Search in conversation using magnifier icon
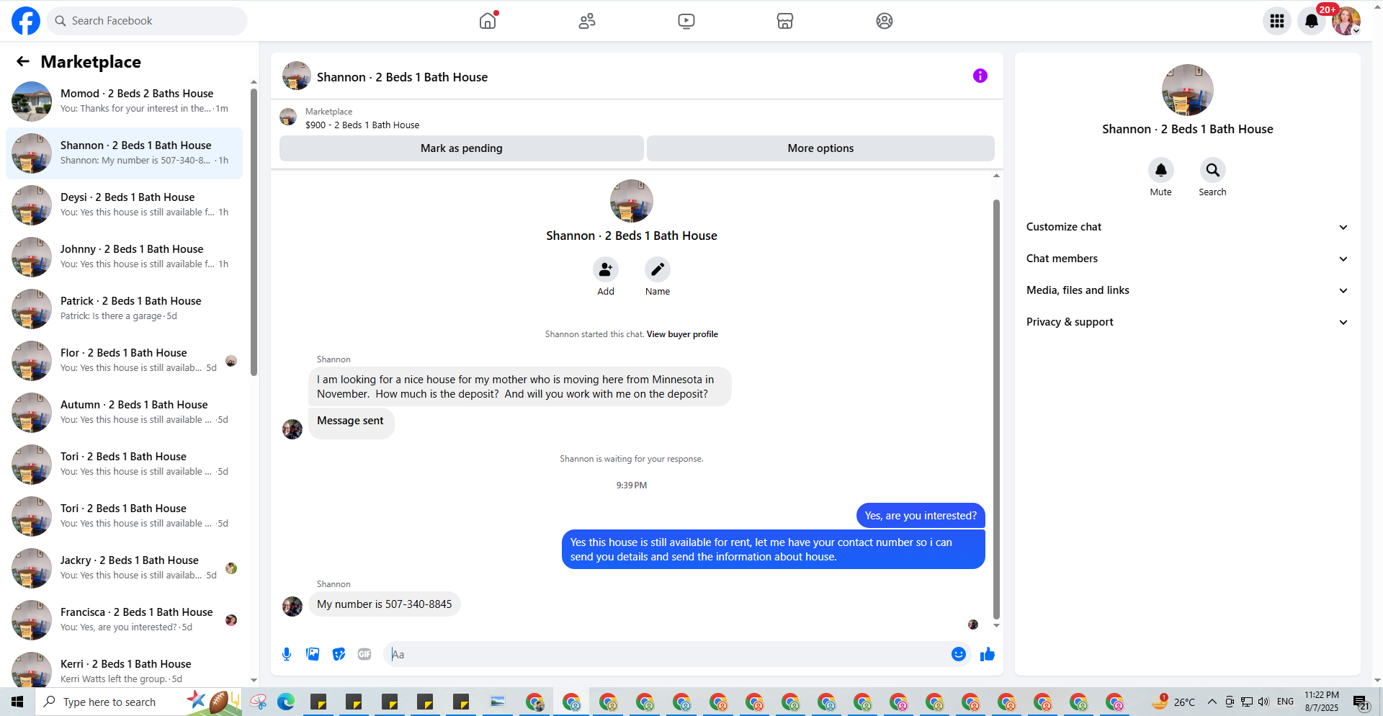Image resolution: width=1383 pixels, height=716 pixels. pos(1213,170)
